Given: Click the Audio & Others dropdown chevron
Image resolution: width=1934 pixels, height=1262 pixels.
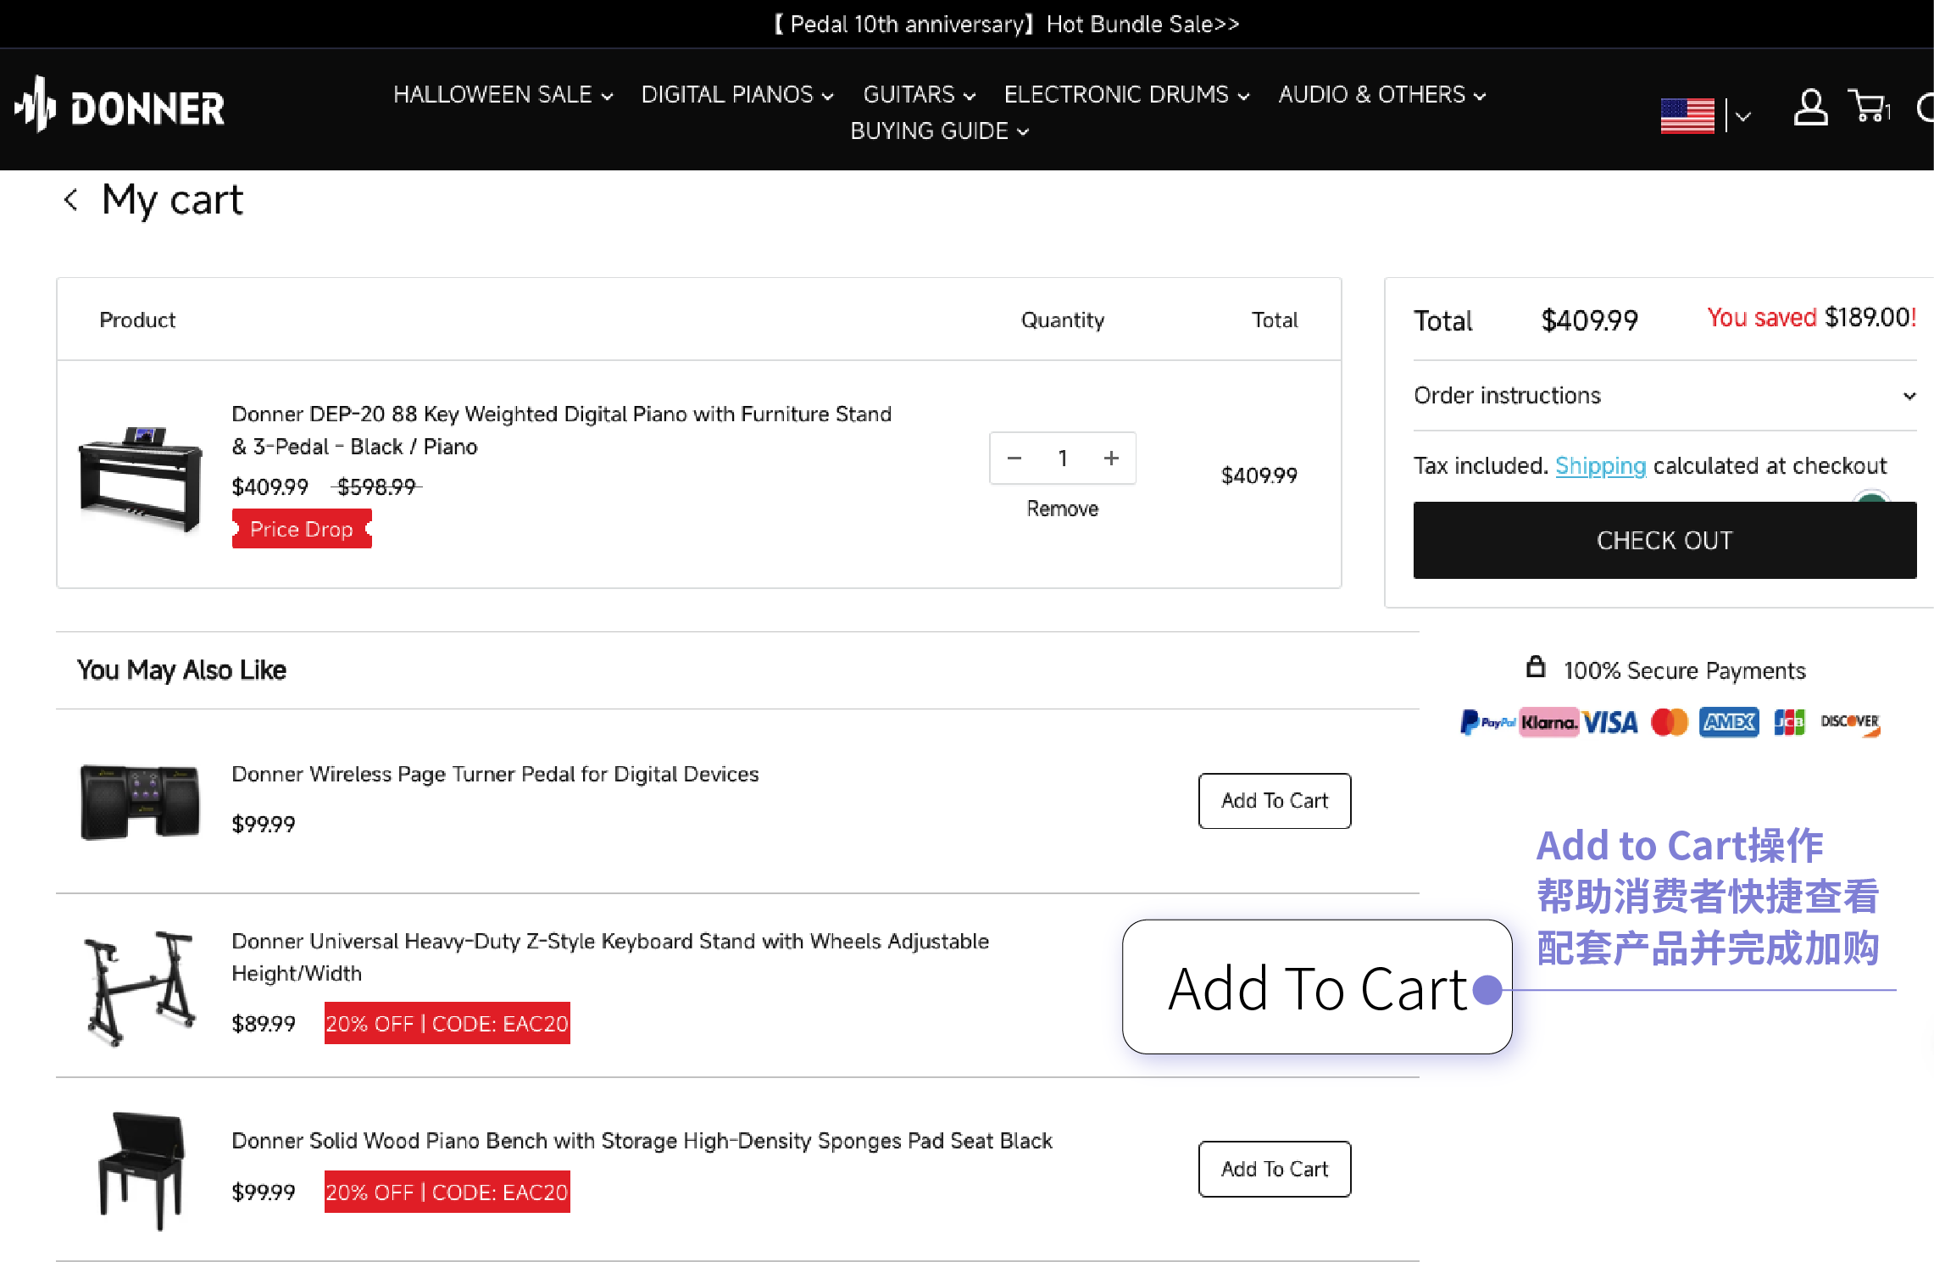Looking at the screenshot, I should (x=1480, y=97).
